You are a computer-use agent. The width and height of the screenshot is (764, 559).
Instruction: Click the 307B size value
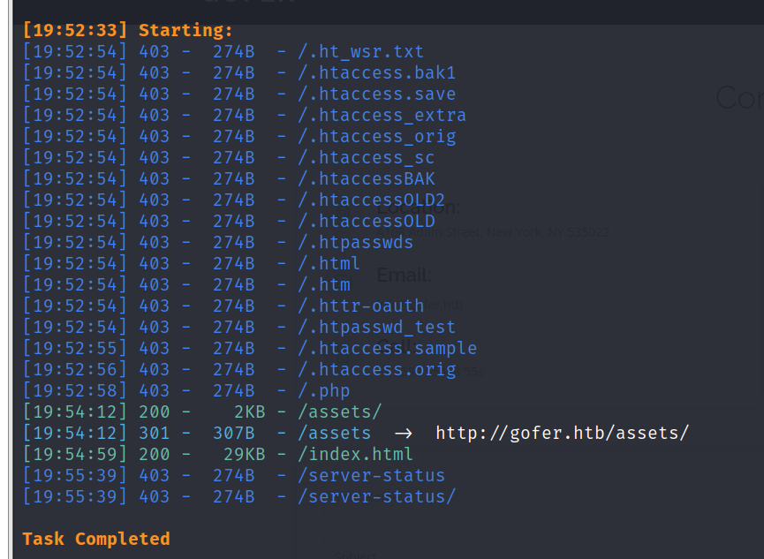point(234,434)
